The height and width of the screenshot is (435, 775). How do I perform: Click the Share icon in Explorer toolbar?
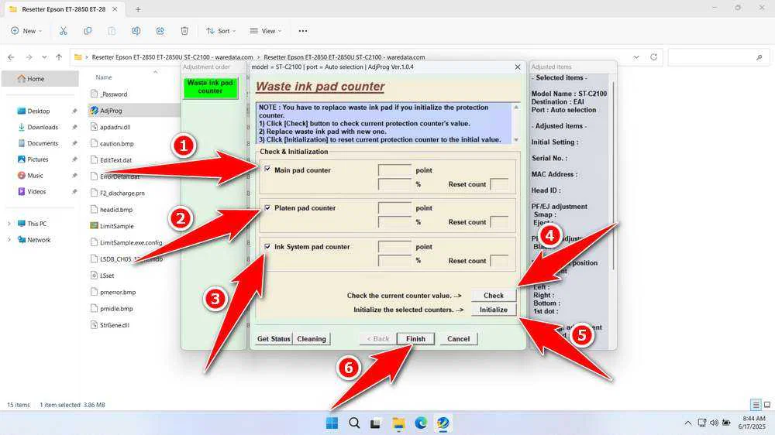coord(160,31)
